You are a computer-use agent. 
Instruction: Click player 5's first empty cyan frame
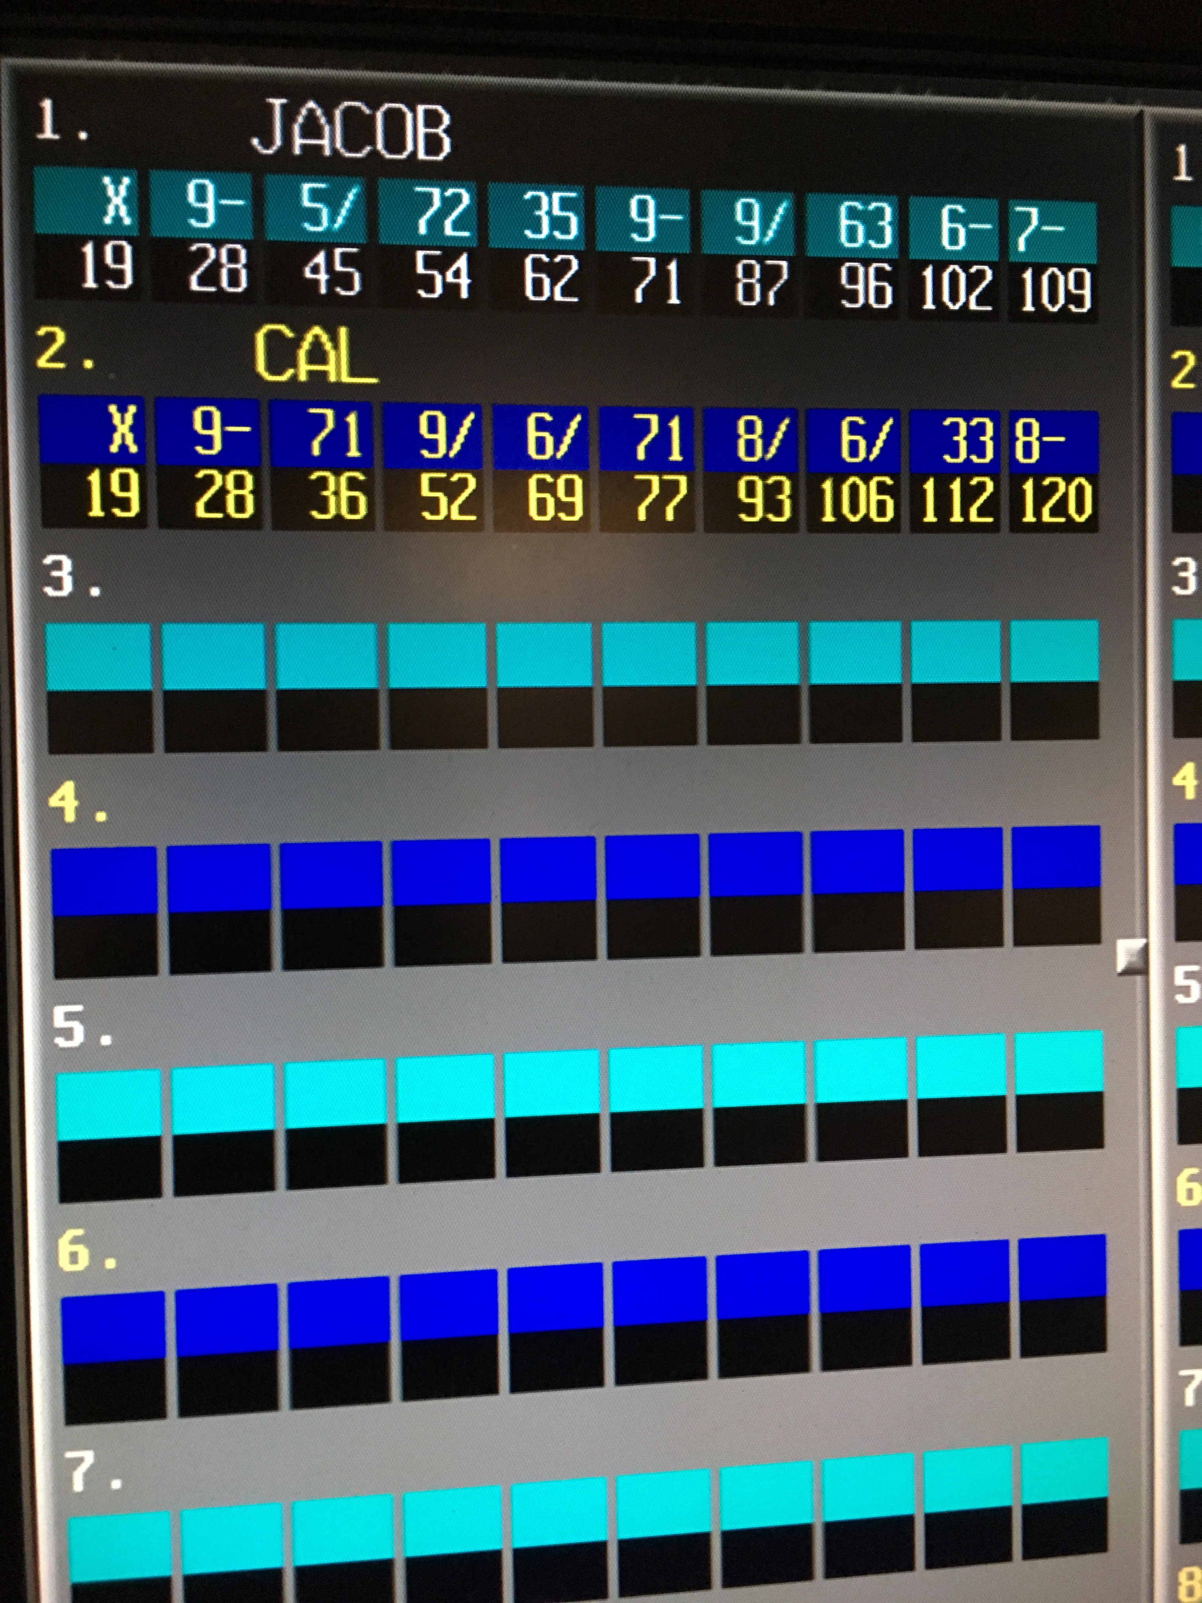[x=109, y=1104]
